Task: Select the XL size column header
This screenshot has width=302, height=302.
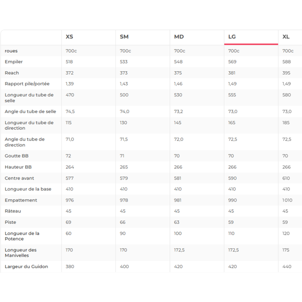Action: pyautogui.click(x=286, y=37)
